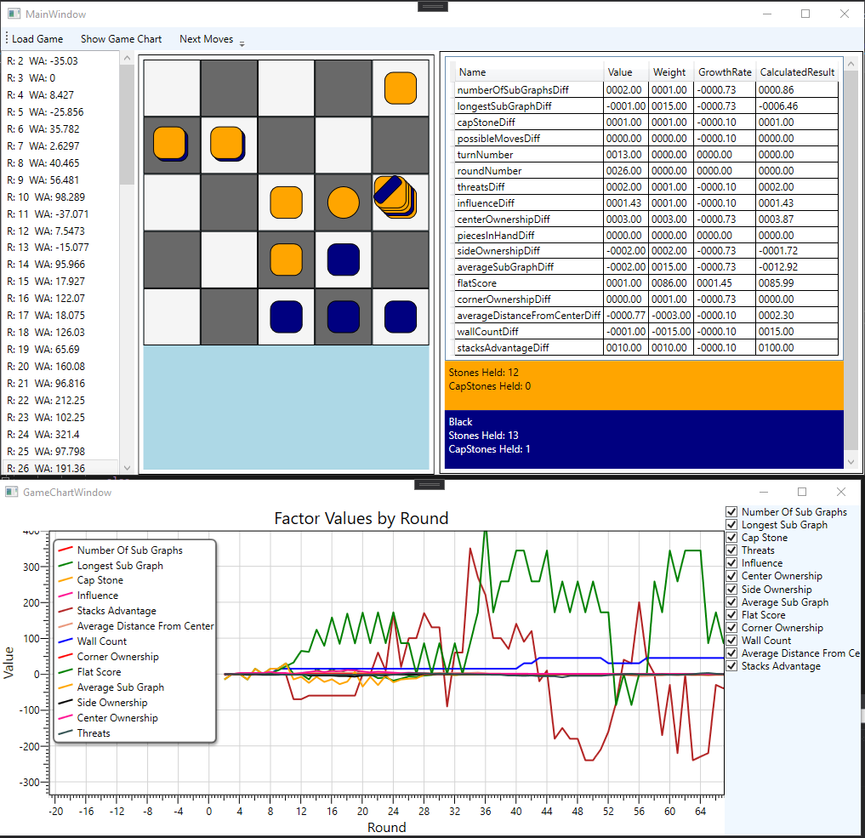Open the overflow chevron beside Next Moves

pos(241,43)
